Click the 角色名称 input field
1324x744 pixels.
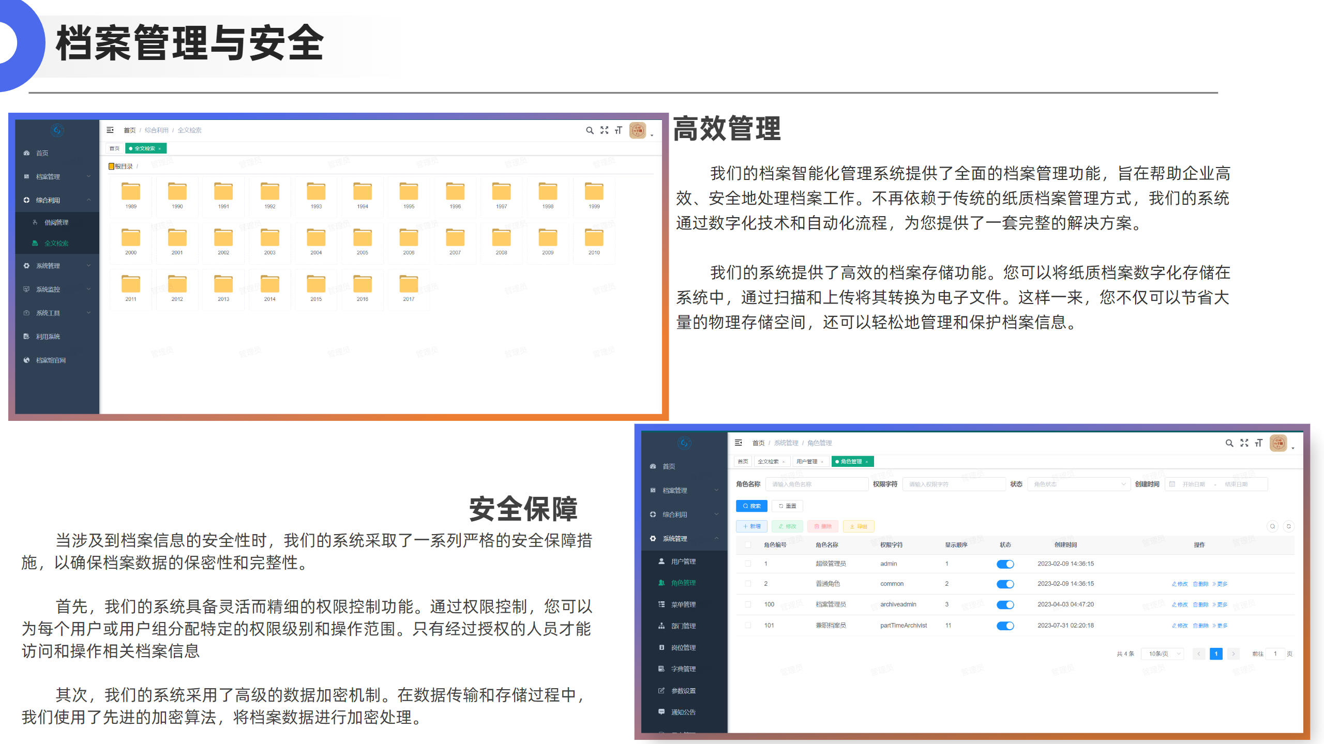click(x=816, y=484)
